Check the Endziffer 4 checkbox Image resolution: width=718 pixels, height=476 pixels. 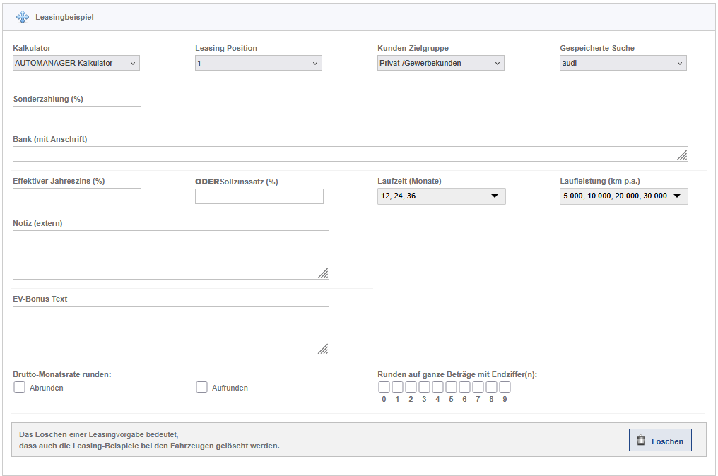[437, 387]
